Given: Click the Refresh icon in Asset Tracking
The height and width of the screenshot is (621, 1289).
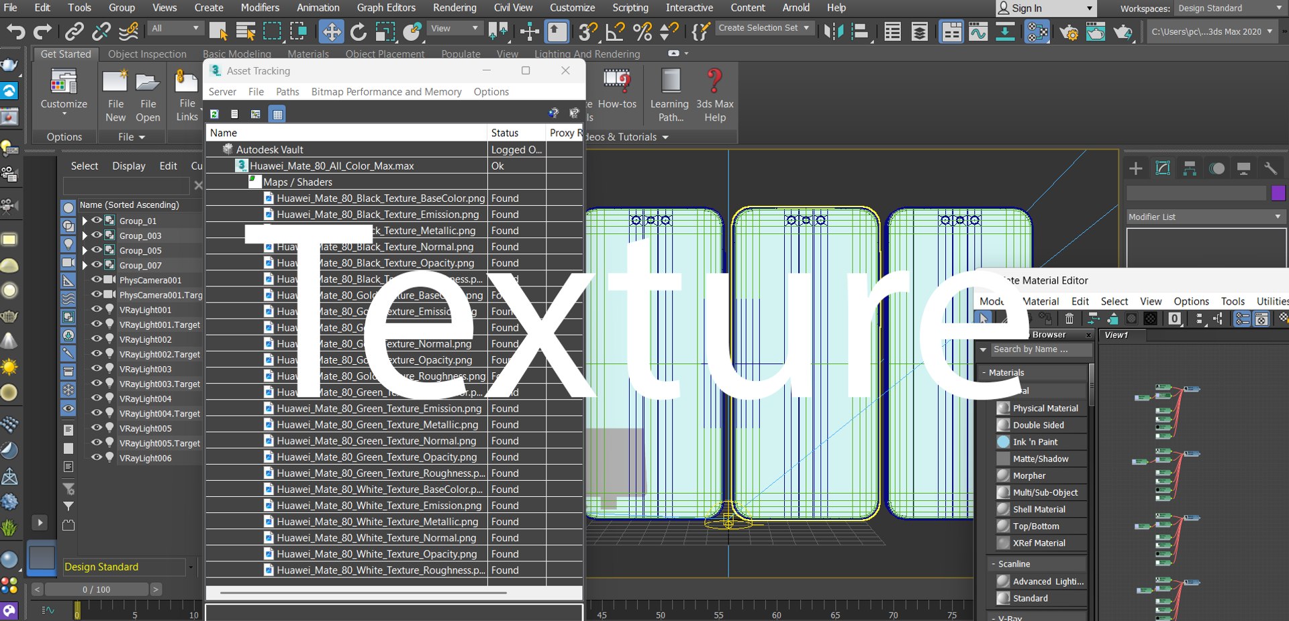Looking at the screenshot, I should coord(215,114).
